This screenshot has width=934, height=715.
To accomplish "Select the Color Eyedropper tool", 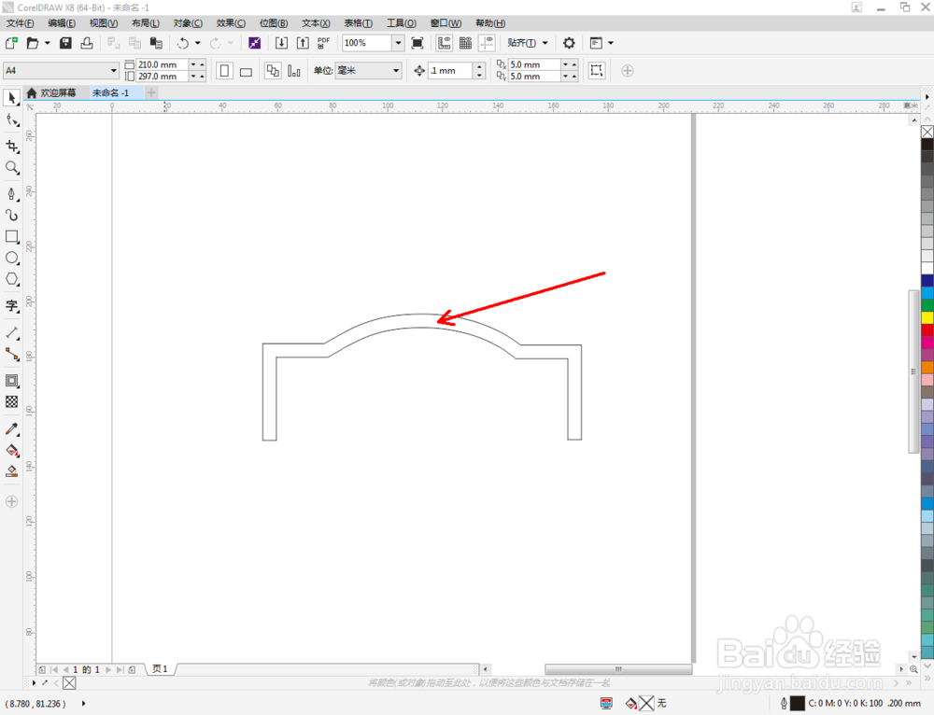I will click(12, 428).
